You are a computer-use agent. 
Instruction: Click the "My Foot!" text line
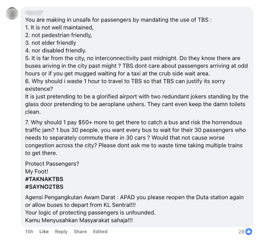tap(37, 171)
